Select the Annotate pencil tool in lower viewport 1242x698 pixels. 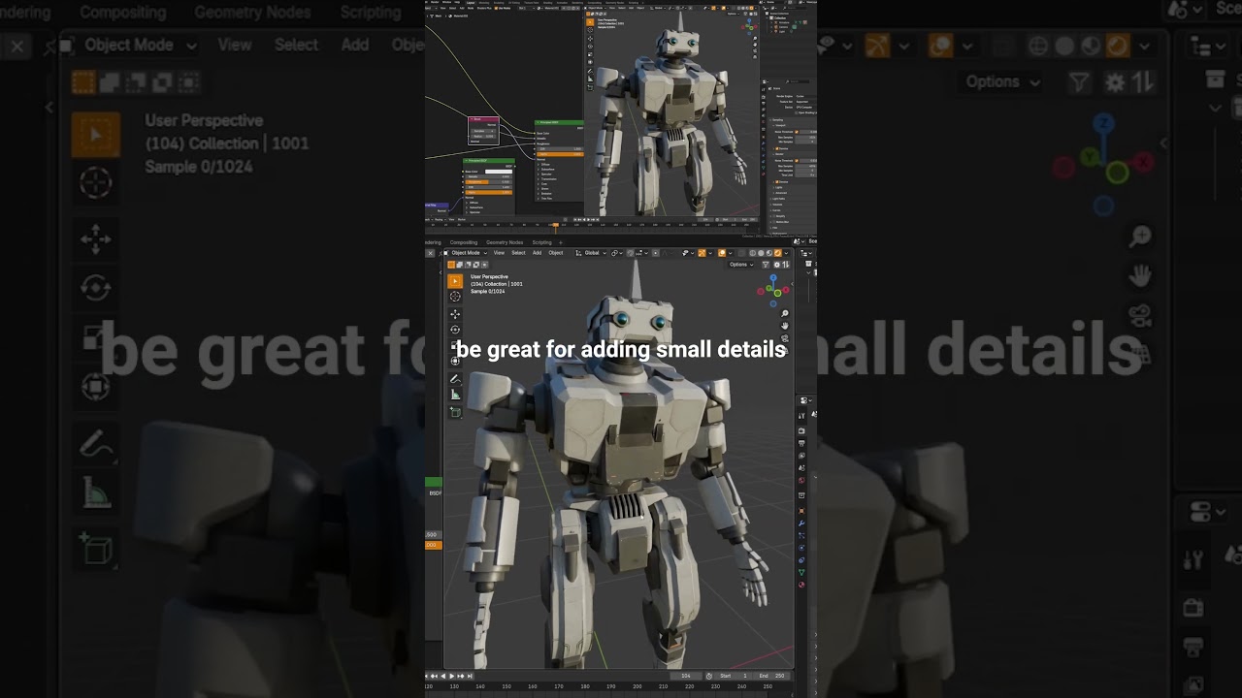[455, 379]
